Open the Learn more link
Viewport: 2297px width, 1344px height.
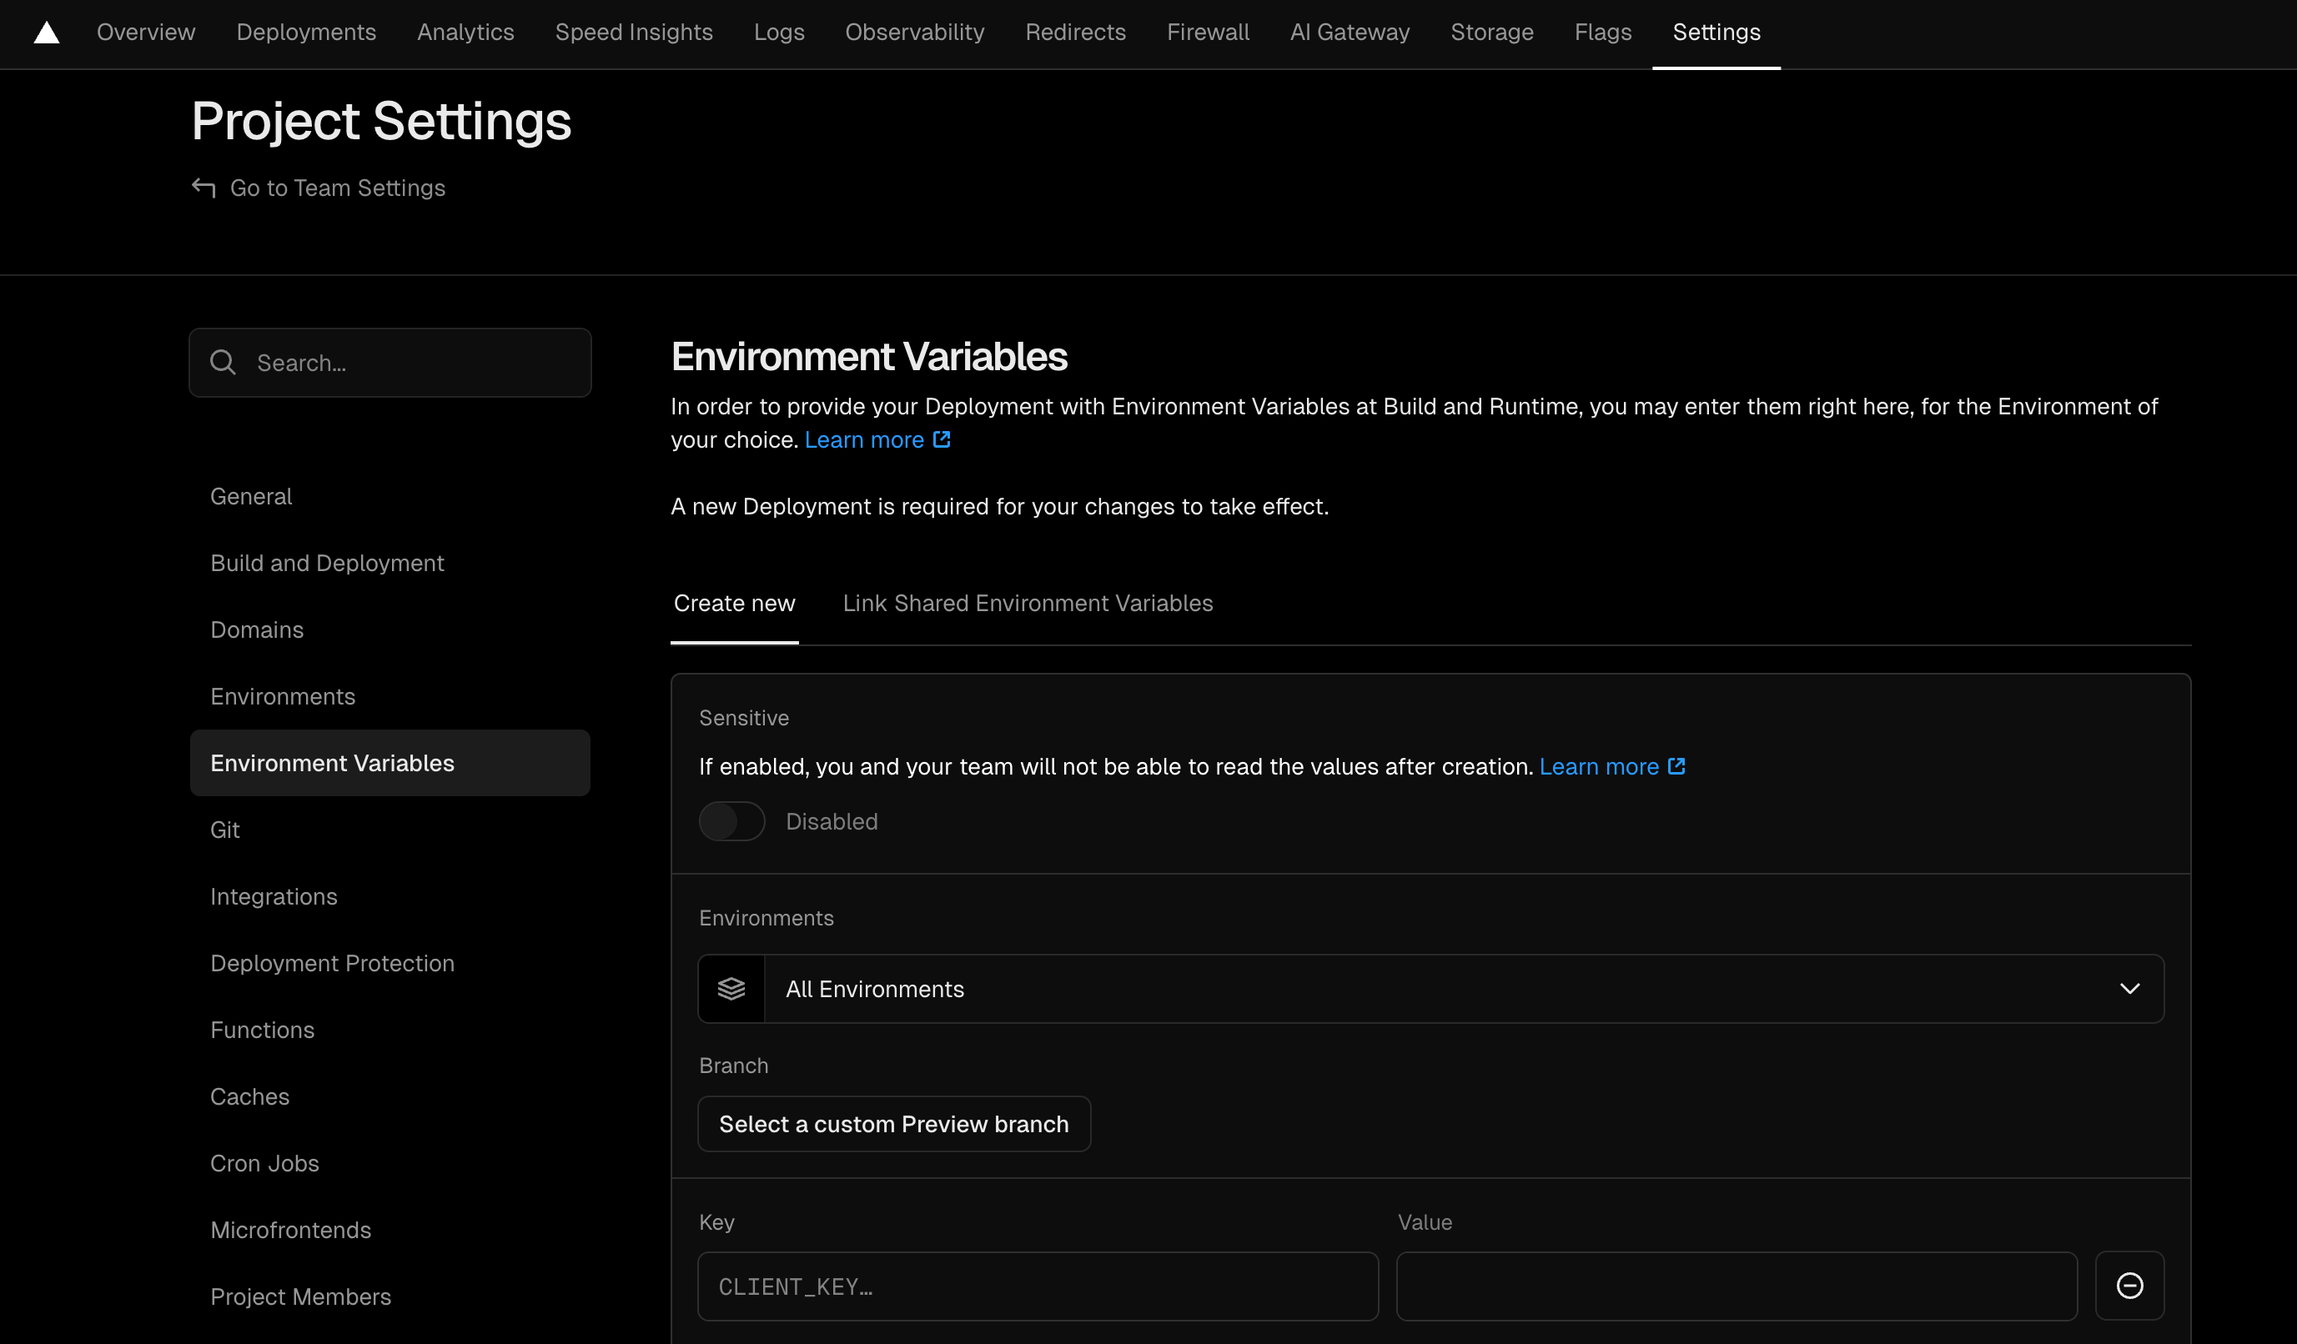click(x=864, y=439)
